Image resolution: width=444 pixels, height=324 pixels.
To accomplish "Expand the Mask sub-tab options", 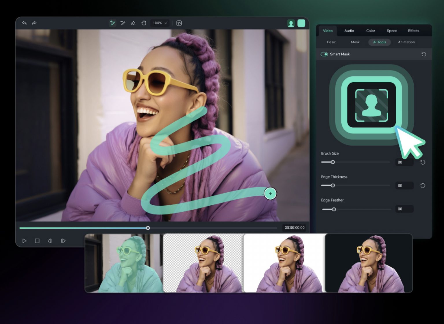I will [355, 42].
